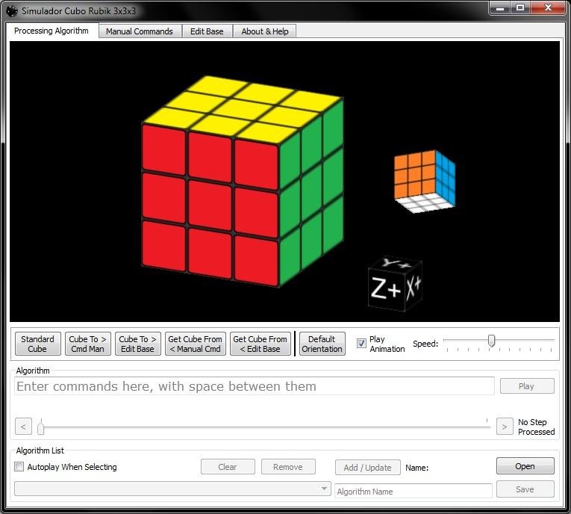
Task: Open the Edit Base tab
Action: pyautogui.click(x=207, y=31)
